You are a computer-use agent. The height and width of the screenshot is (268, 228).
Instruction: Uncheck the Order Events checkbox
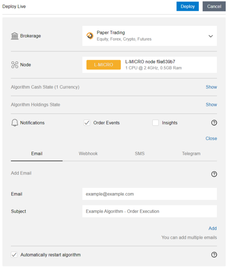point(87,123)
